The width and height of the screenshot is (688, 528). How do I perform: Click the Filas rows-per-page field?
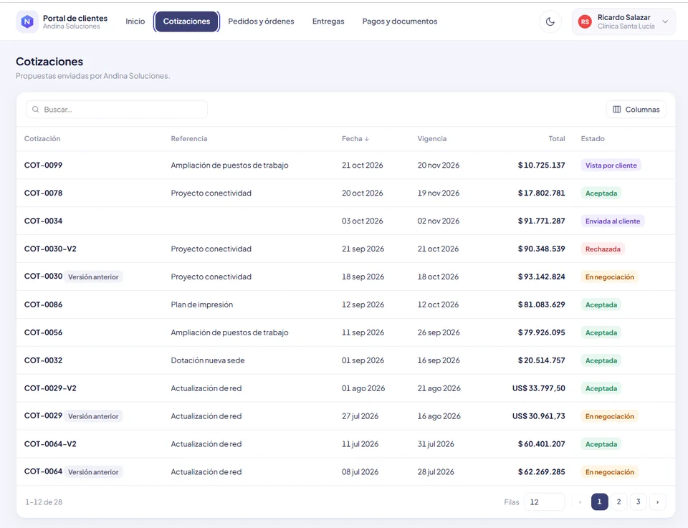click(x=544, y=501)
